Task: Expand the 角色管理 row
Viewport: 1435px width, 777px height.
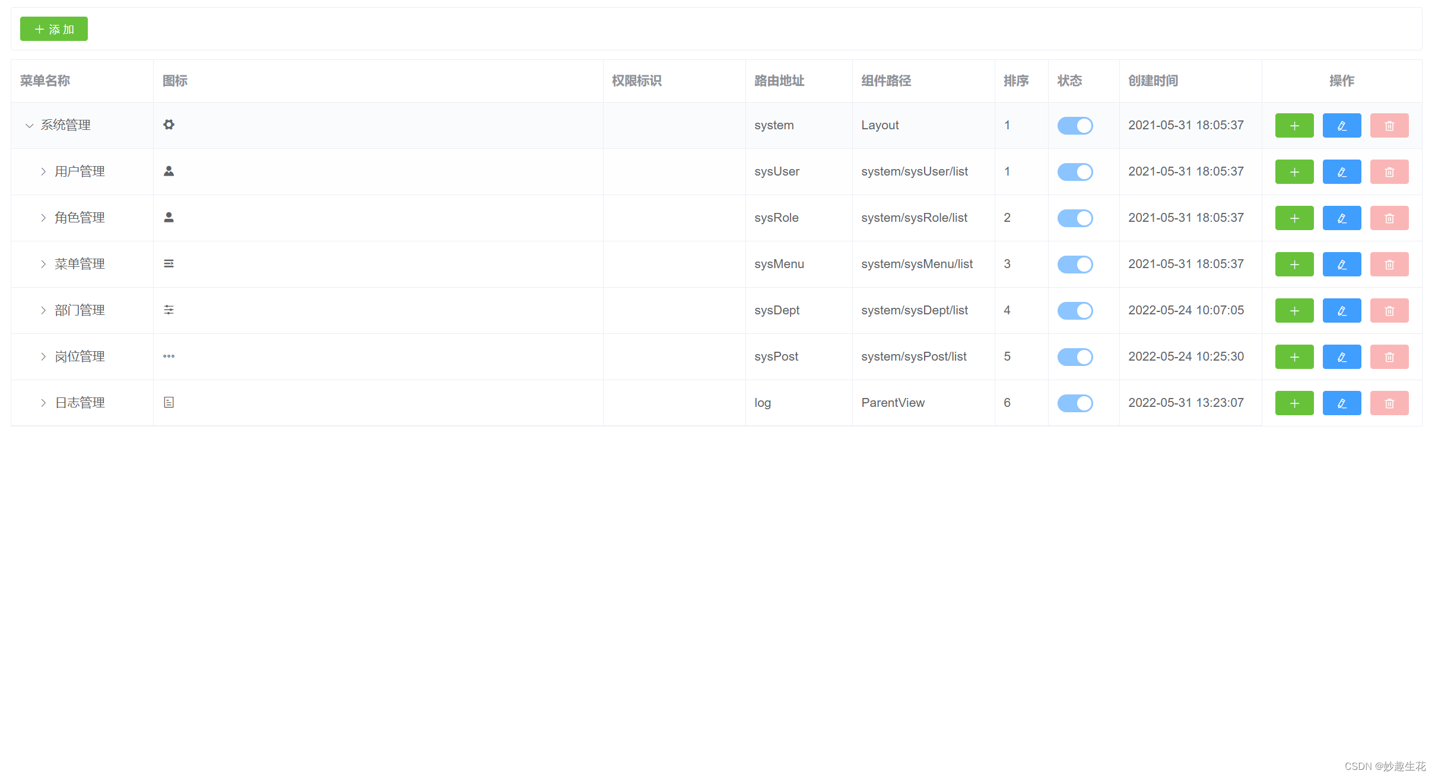Action: click(x=43, y=218)
